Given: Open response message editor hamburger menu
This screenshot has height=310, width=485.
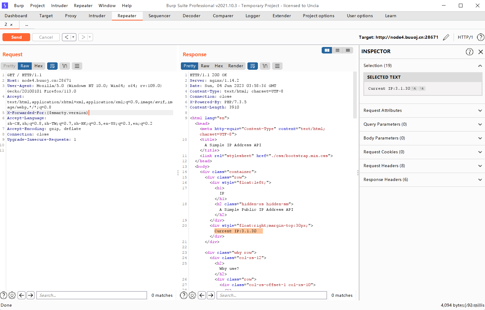Looking at the screenshot, I should tap(277, 66).
